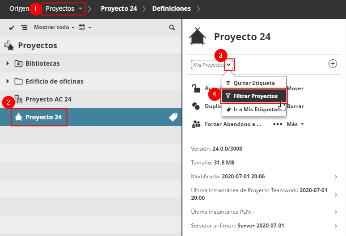Select Proyecto 24 breadcrumb item
Image resolution: width=346 pixels, height=236 pixels.
coord(119,8)
